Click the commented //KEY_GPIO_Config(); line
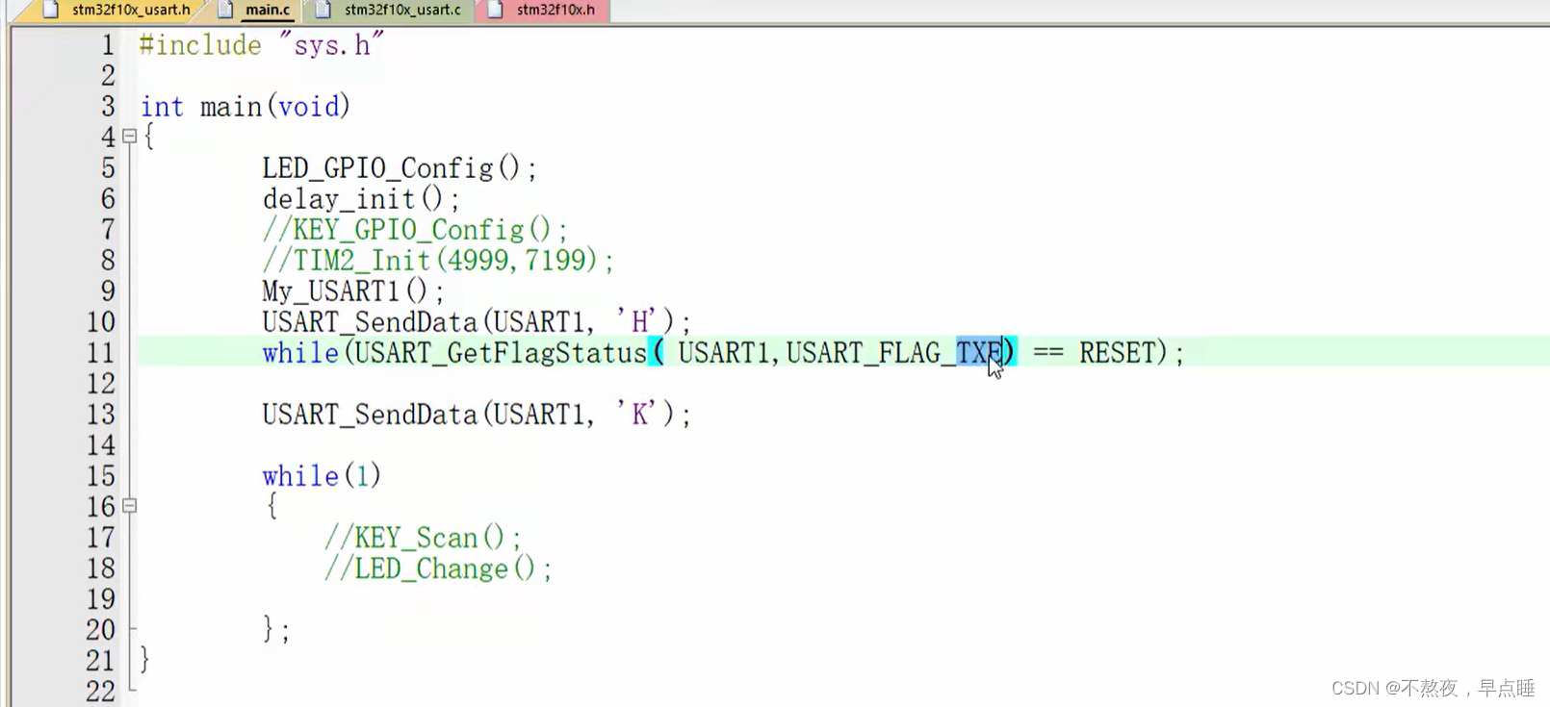Screen dimensions: 1550x707 (415, 229)
